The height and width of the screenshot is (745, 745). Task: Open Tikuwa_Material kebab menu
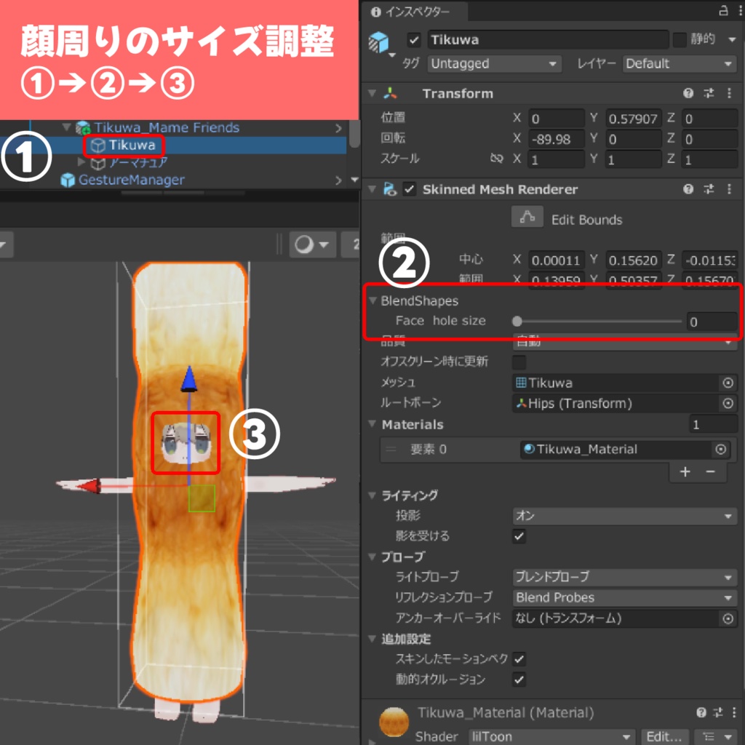pos(734,712)
